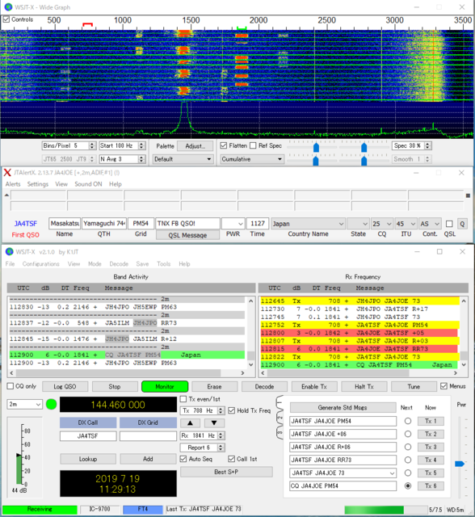Click the JTAlert callsign scroll-up arrow
The image size is (475, 517).
pyautogui.click(x=6, y=195)
